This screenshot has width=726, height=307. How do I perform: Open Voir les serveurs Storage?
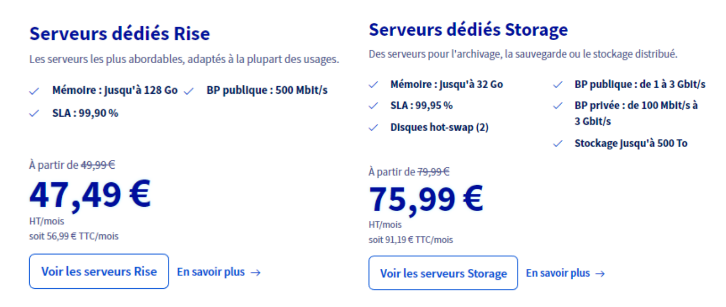(x=443, y=273)
